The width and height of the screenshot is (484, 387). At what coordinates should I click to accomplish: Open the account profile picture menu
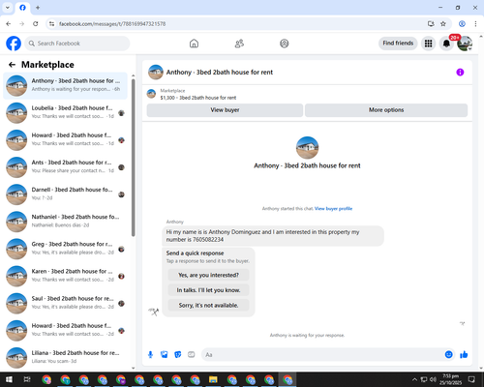pos(465,44)
